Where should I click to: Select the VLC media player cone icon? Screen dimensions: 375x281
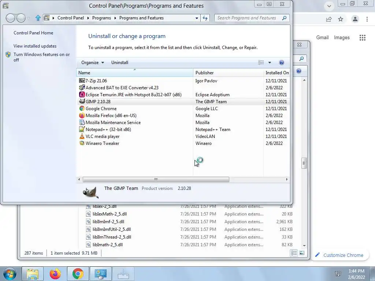click(82, 136)
